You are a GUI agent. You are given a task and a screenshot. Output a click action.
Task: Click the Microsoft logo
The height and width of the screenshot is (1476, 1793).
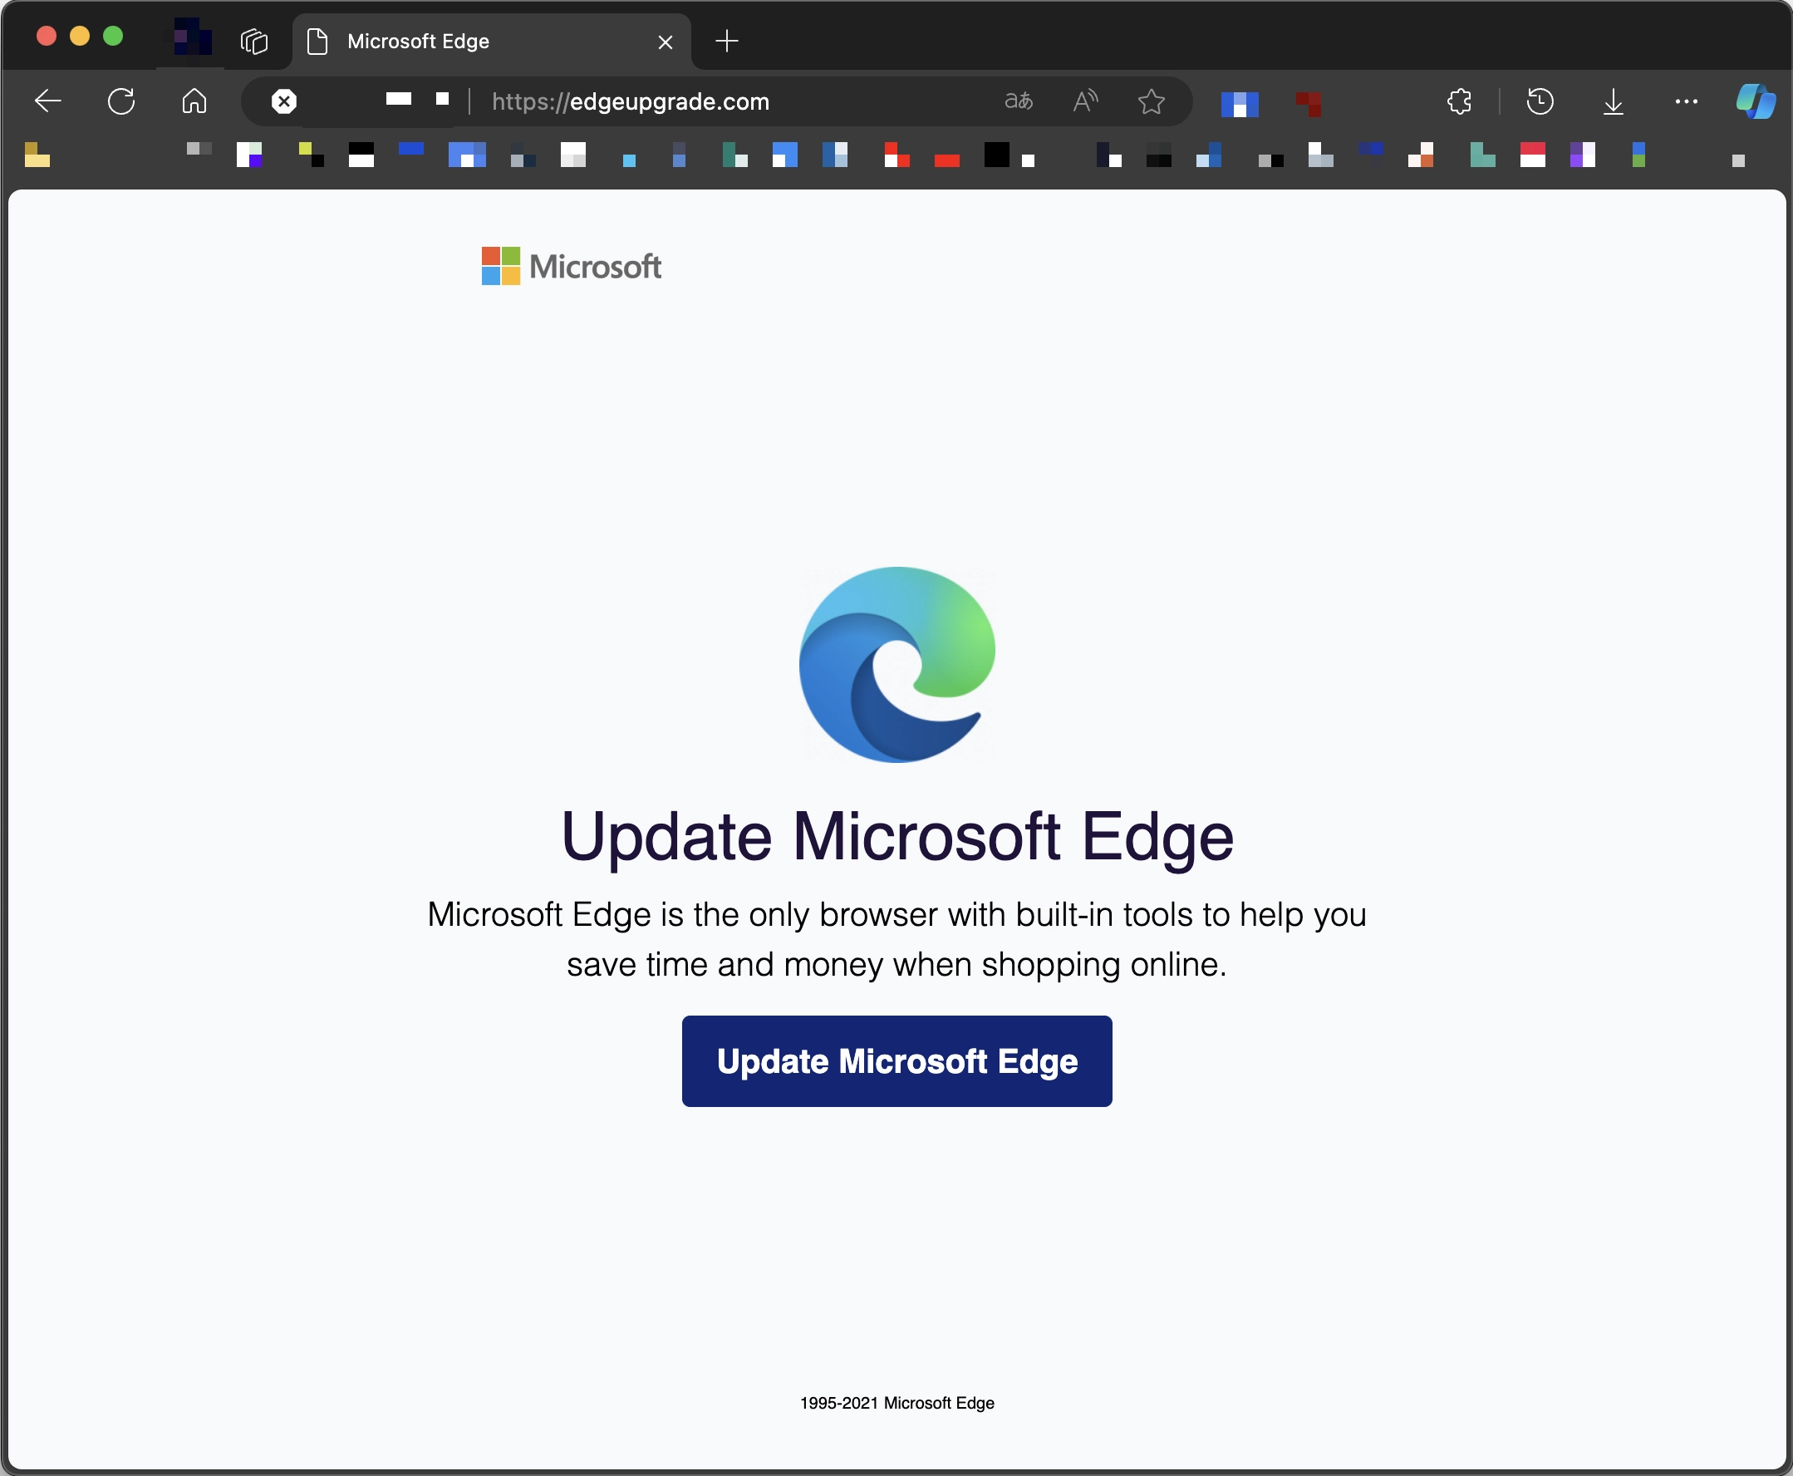pos(571,266)
